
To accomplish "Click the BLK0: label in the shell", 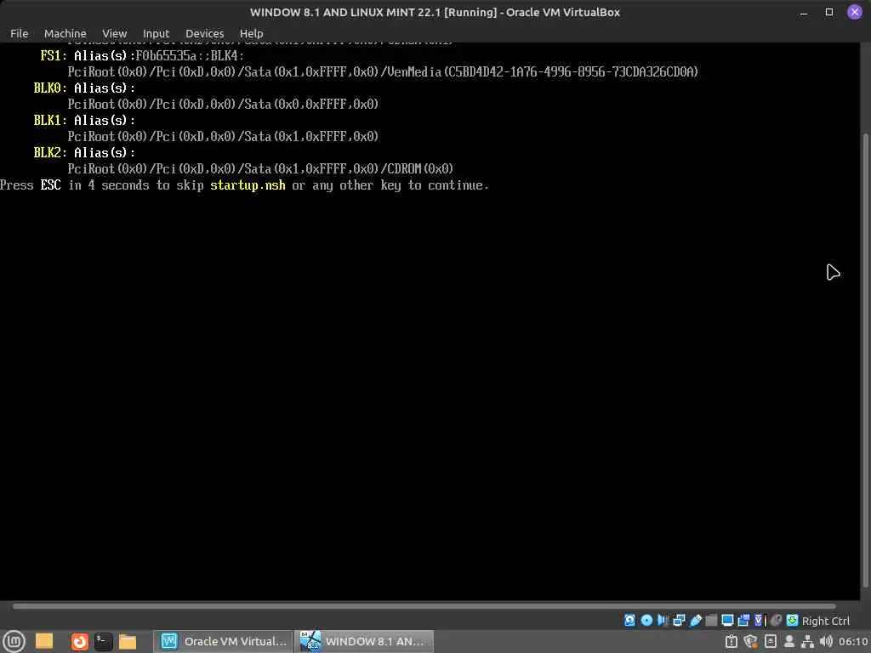I will [x=50, y=88].
